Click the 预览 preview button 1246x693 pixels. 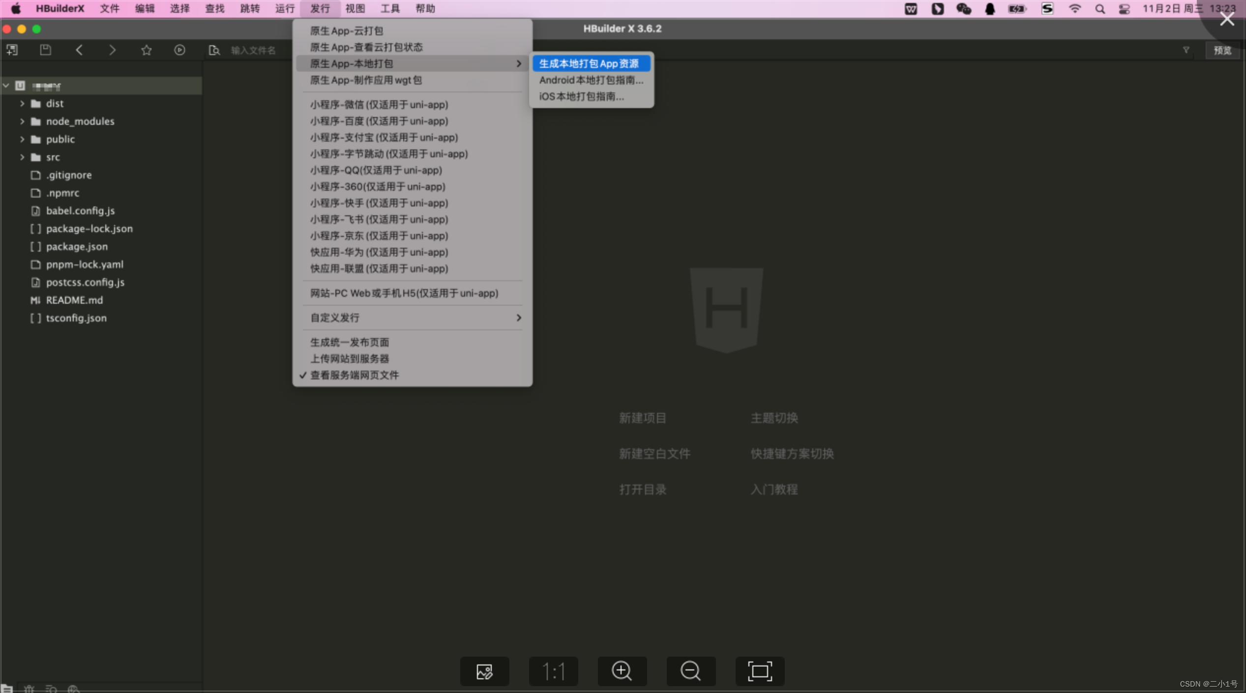tap(1222, 50)
